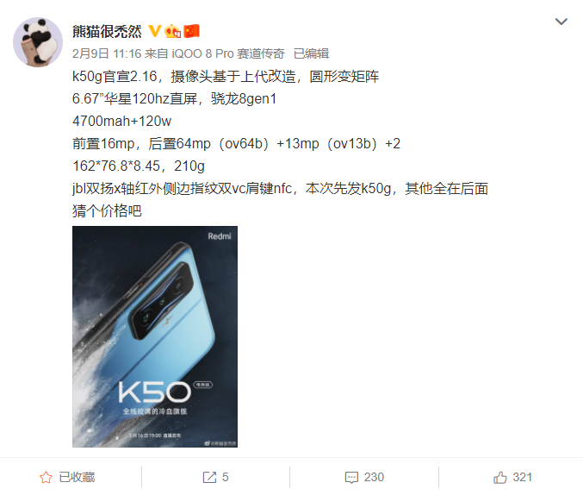Toggle the favorite star icon

tap(47, 477)
